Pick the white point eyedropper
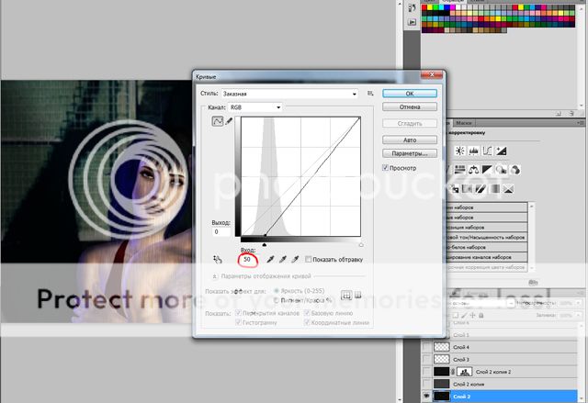Image resolution: width=588 pixels, height=403 pixels. coord(296,260)
